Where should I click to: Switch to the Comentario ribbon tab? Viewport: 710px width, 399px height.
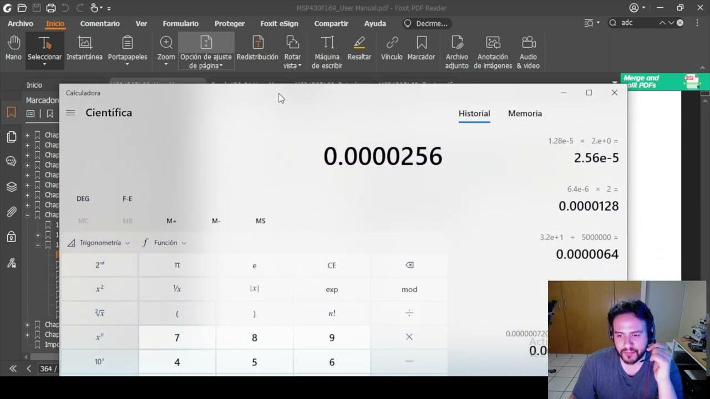click(x=100, y=23)
